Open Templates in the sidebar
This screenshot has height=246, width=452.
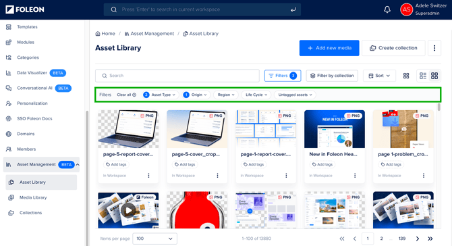click(x=27, y=27)
